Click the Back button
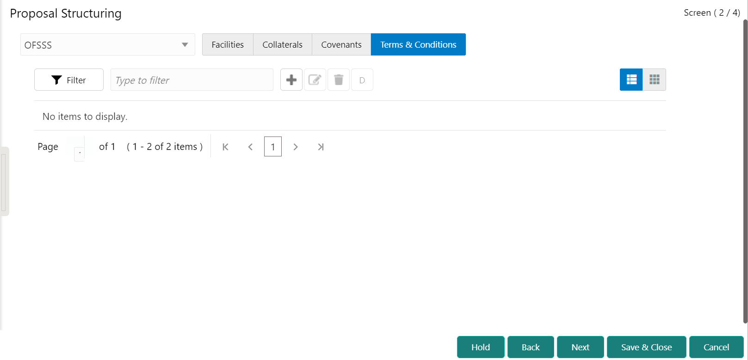Viewport: 748px width, 360px height. tap(531, 347)
